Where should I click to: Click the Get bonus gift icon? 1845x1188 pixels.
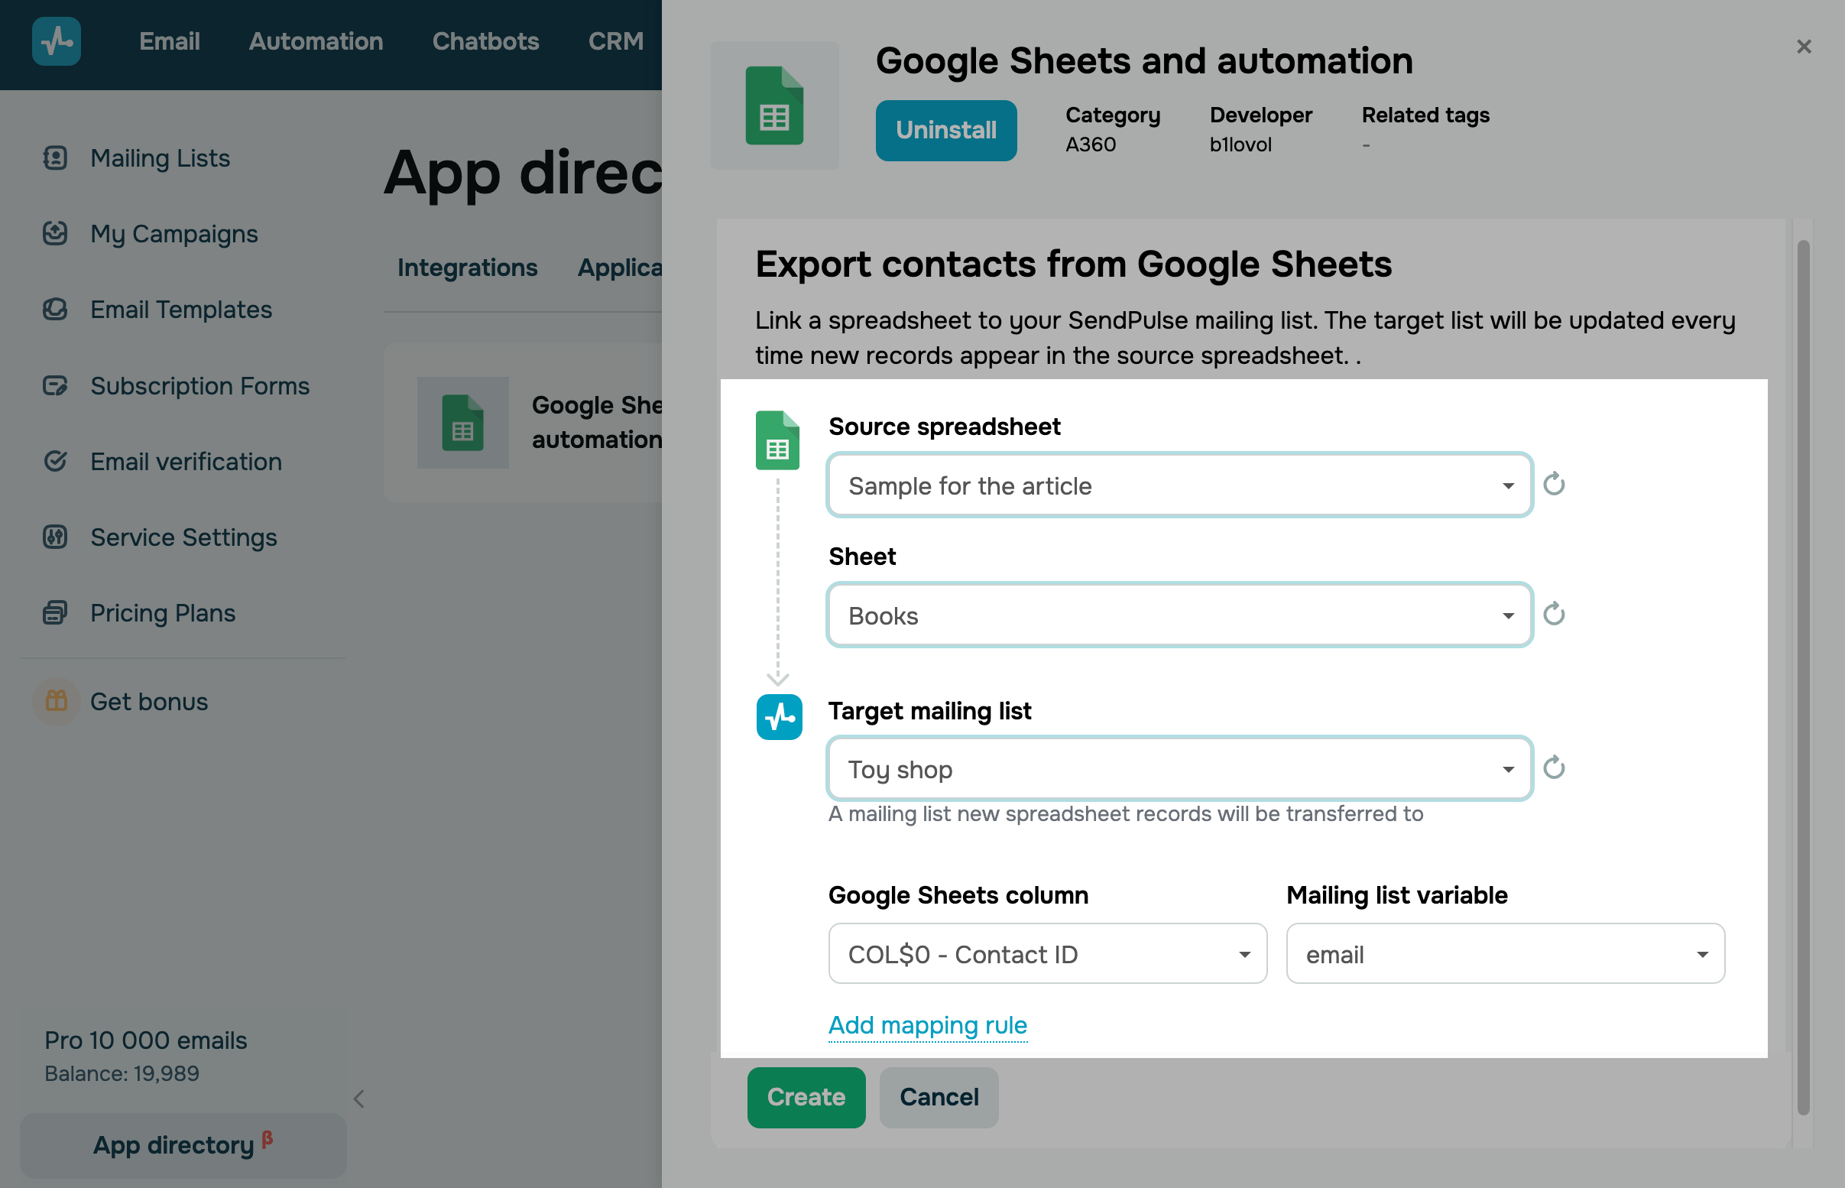click(57, 701)
